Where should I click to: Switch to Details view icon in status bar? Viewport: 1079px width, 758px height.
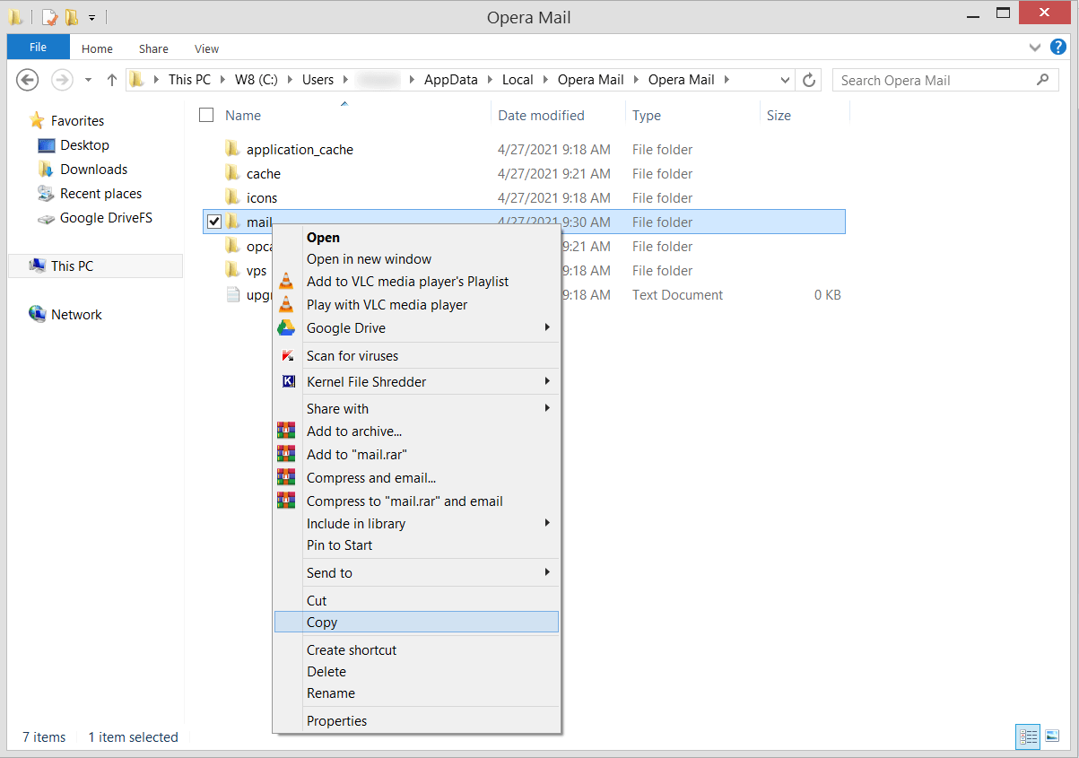click(x=1029, y=736)
